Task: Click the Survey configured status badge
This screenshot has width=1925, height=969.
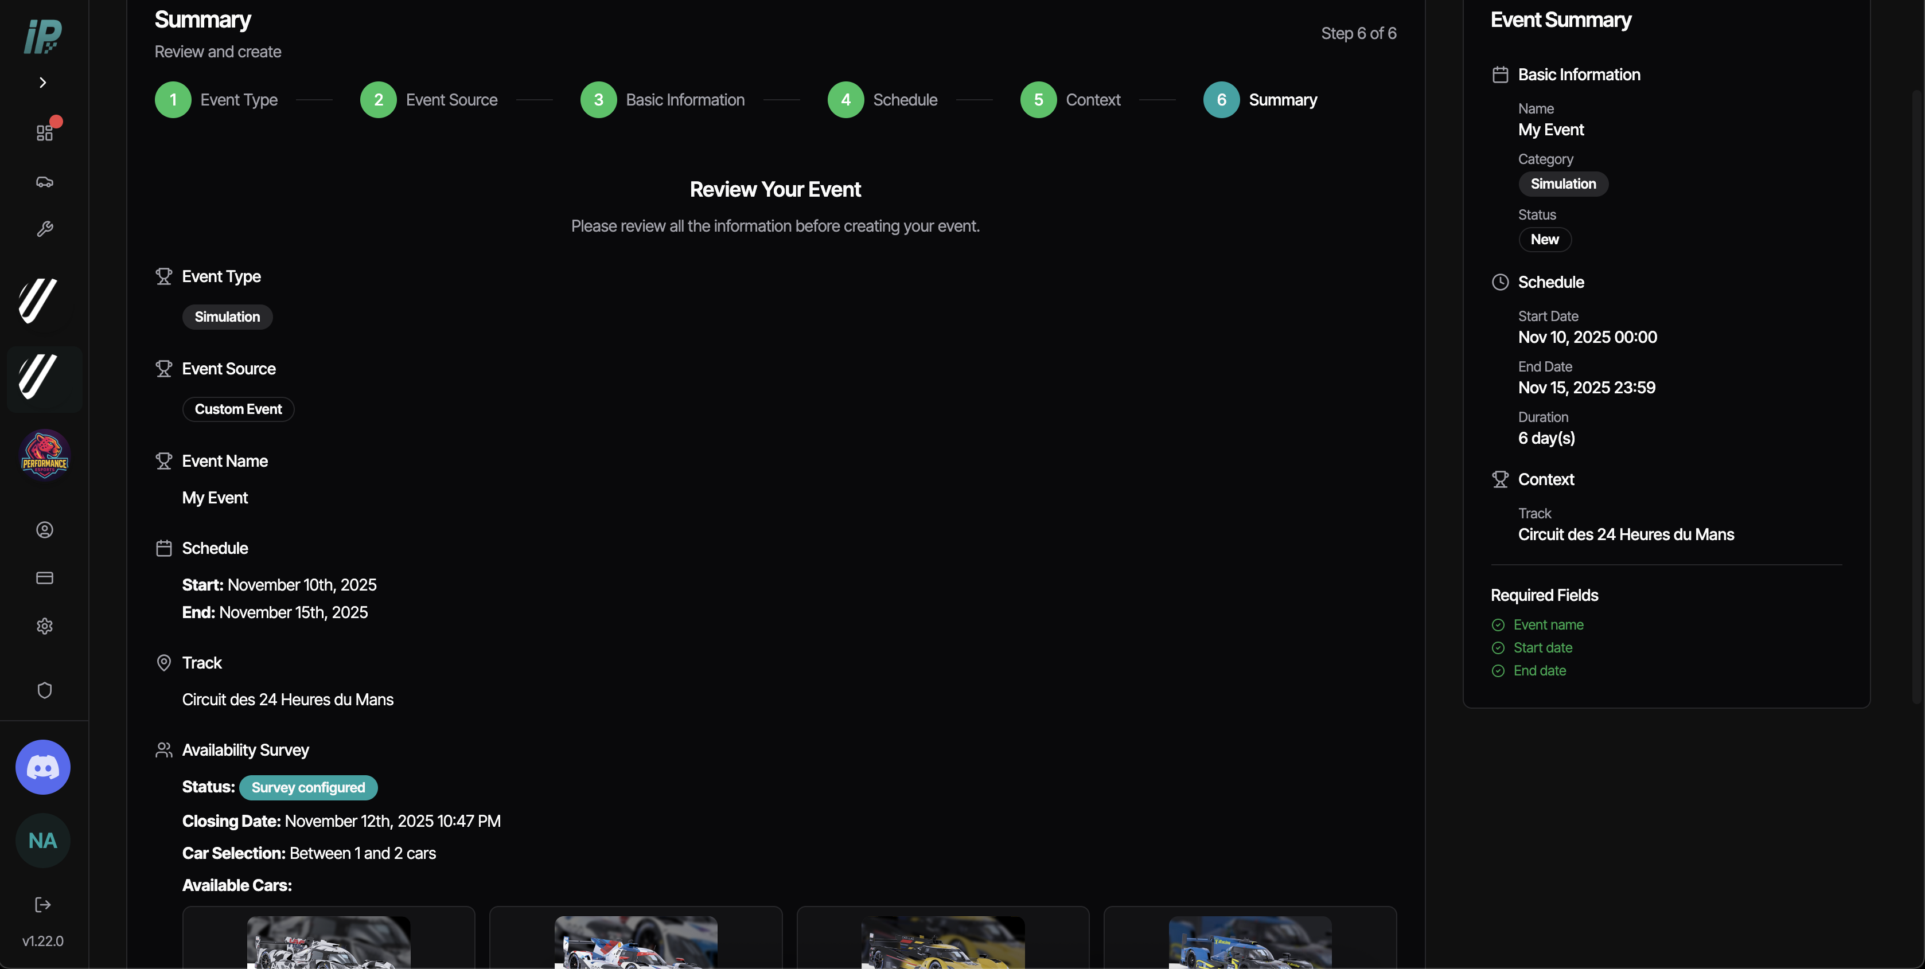Action: coord(308,787)
